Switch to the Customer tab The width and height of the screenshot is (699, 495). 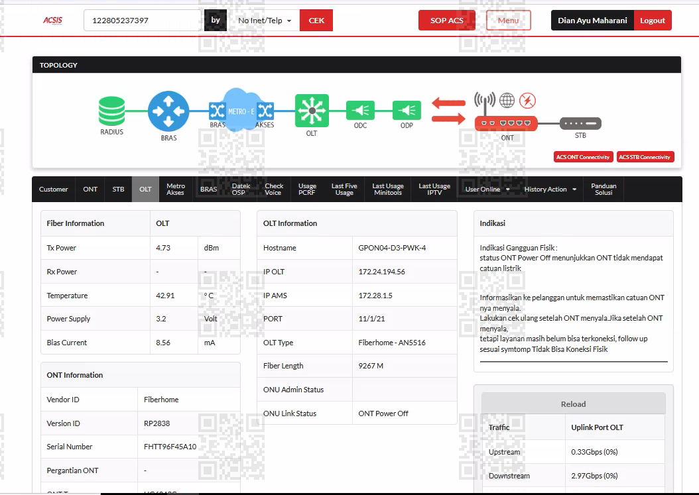[54, 190]
